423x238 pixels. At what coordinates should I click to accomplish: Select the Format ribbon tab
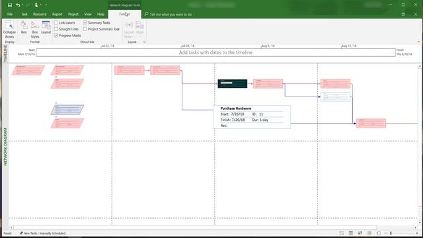point(124,14)
